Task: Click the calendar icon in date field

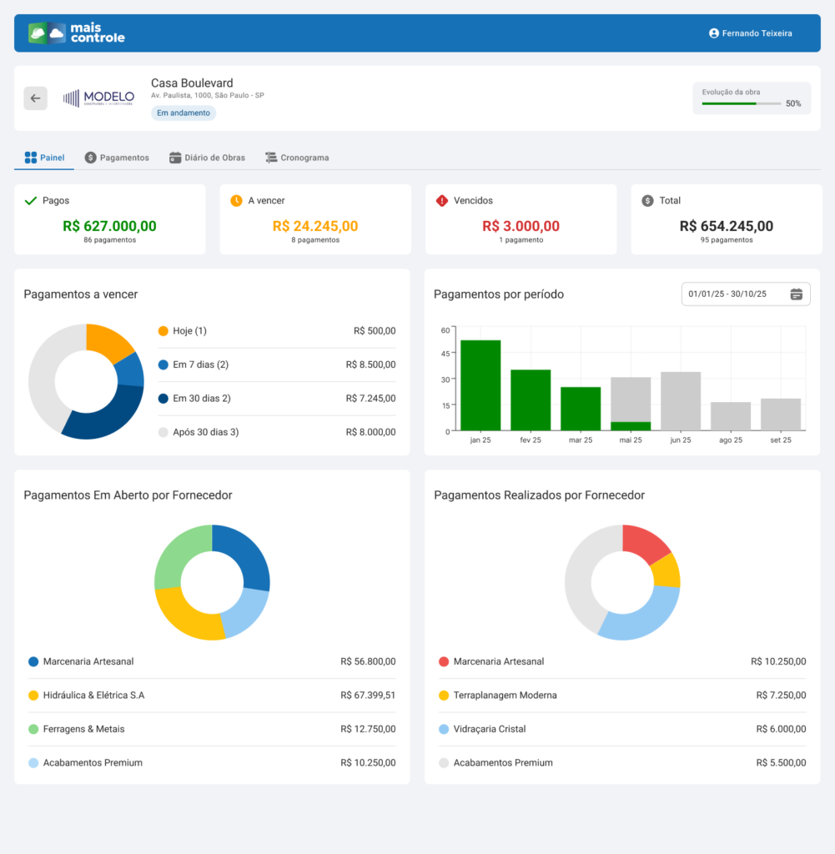Action: pos(796,294)
